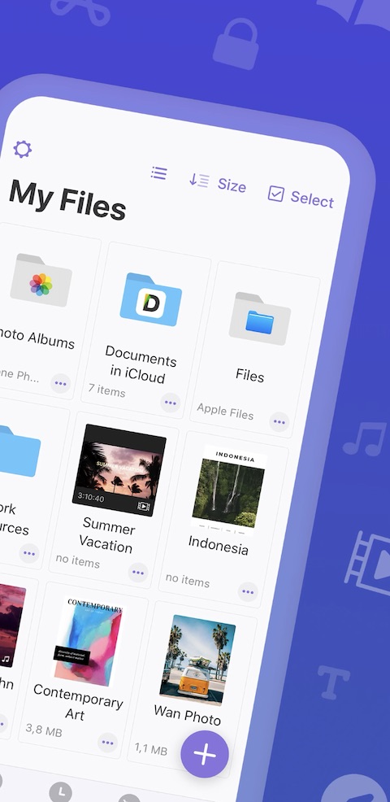This screenshot has width=390, height=802.
Task: Open the Files folder
Action: pos(260,319)
